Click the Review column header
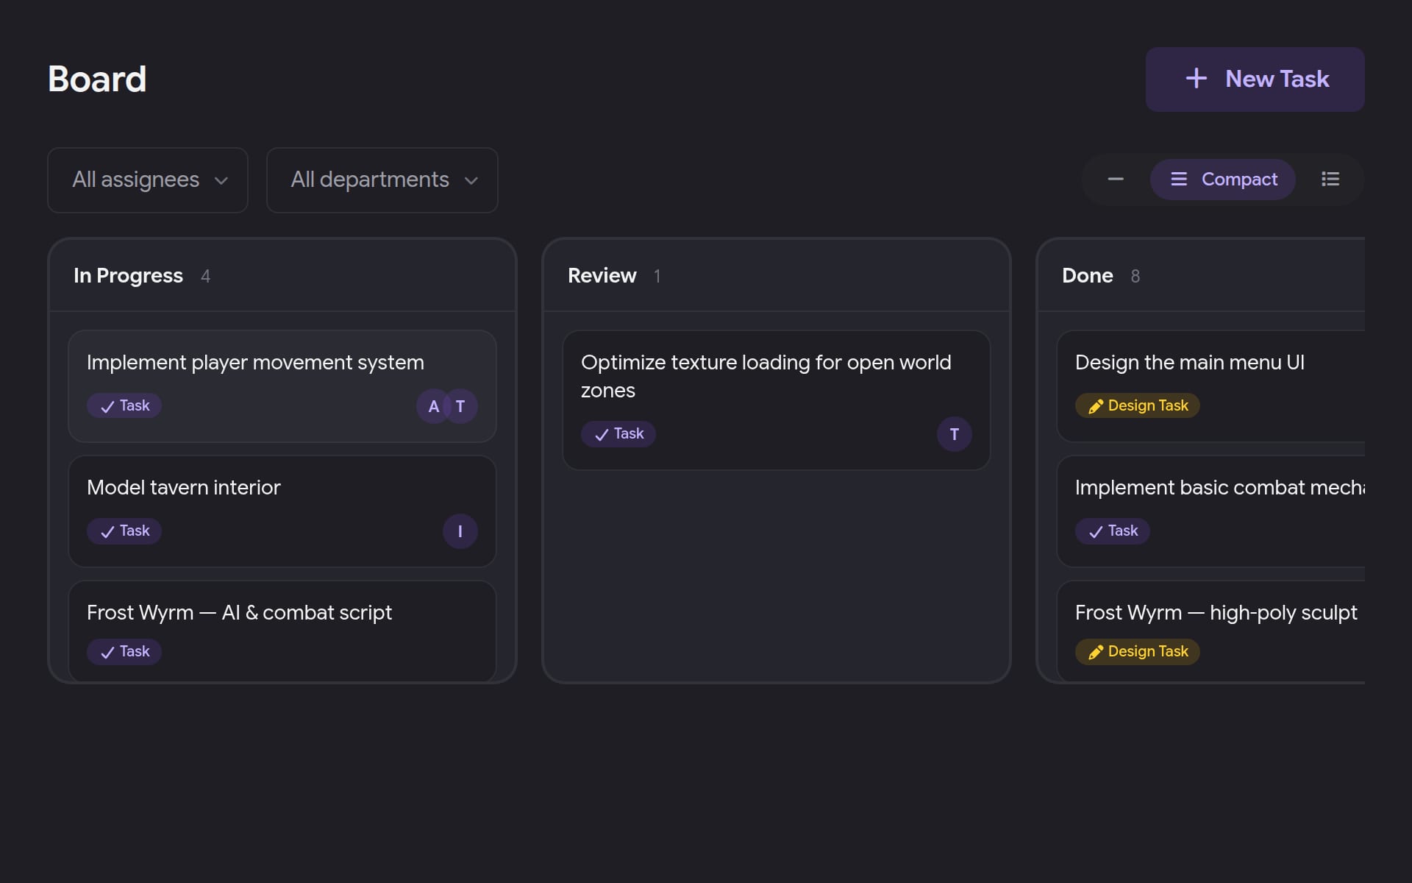1412x883 pixels. tap(777, 275)
